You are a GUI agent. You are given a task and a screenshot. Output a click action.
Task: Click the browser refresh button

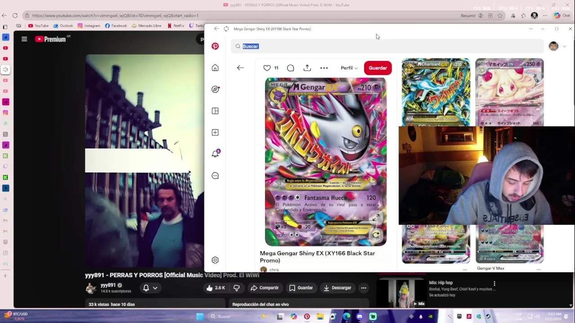15,15
